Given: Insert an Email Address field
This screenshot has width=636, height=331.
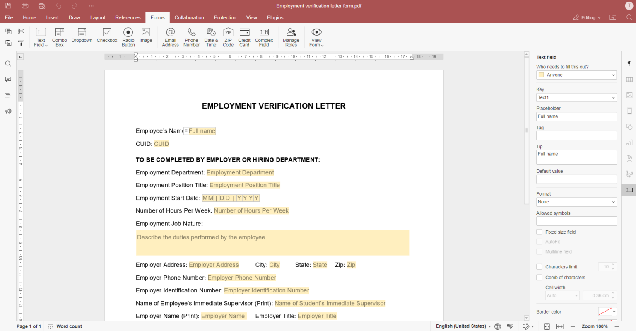Looking at the screenshot, I should pyautogui.click(x=170, y=37).
